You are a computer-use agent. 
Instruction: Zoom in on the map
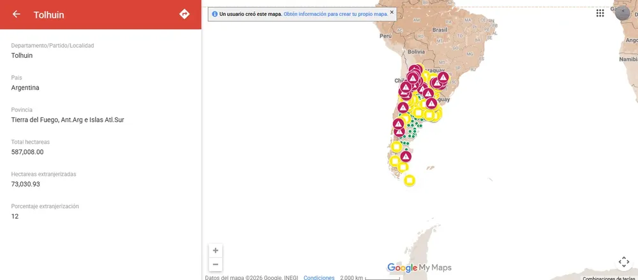[216, 250]
